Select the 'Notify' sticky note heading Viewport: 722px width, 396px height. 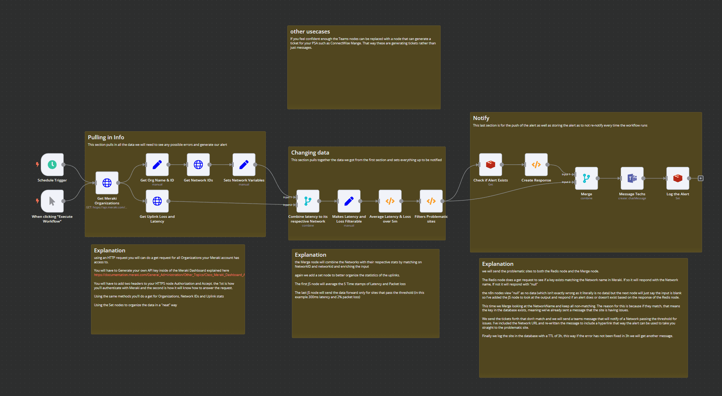[481, 118]
